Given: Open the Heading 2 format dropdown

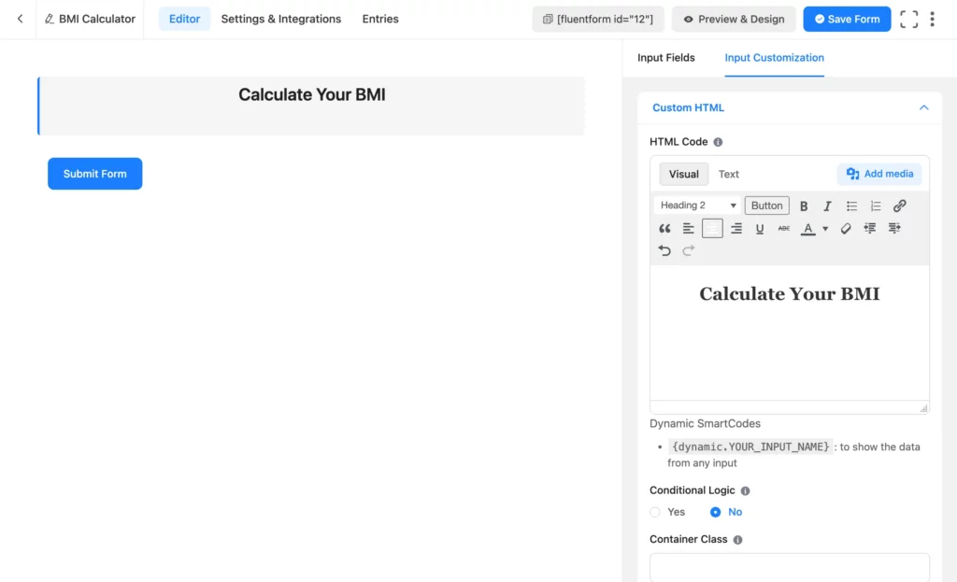Looking at the screenshot, I should coord(697,206).
